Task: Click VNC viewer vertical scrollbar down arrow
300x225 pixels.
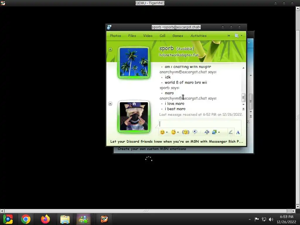Action: [x=298, y=207]
